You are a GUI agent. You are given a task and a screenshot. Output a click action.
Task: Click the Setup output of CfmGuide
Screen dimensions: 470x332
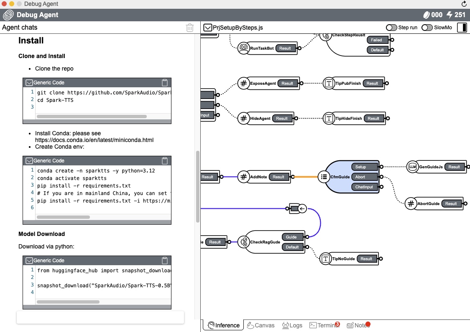tap(360, 167)
